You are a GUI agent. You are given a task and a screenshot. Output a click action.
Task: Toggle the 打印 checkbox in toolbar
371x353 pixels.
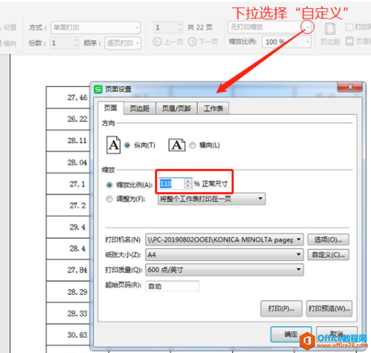349,27
